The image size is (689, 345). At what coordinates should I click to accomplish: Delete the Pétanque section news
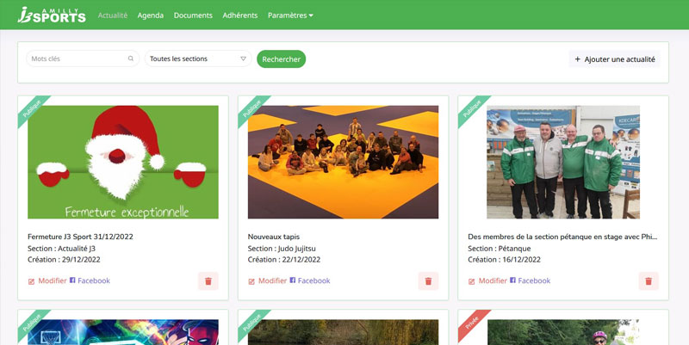coord(649,281)
